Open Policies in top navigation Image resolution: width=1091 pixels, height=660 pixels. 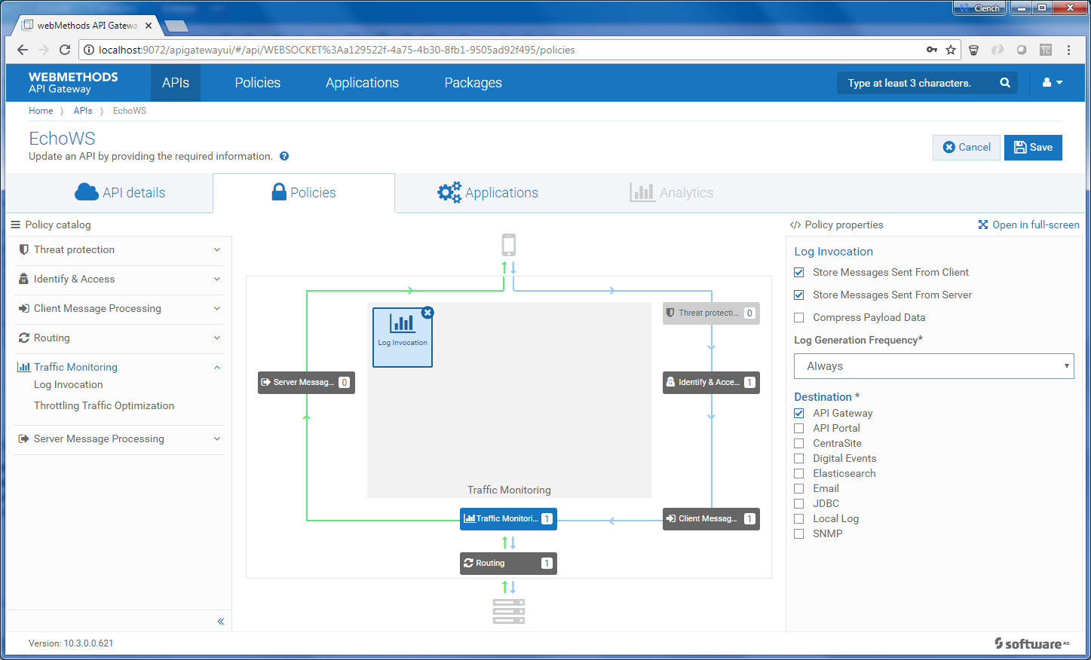(258, 83)
